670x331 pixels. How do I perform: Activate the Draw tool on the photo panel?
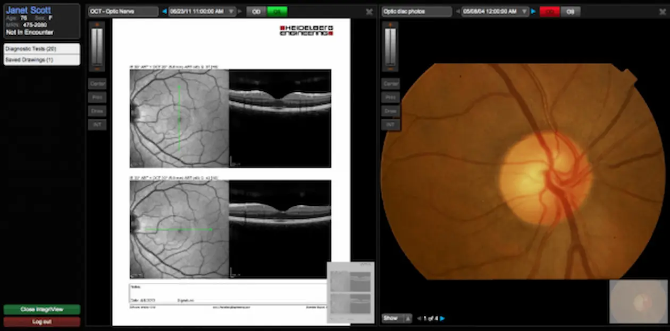390,111
